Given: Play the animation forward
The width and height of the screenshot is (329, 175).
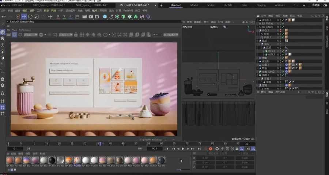Looking at the screenshot, I should (x=183, y=149).
